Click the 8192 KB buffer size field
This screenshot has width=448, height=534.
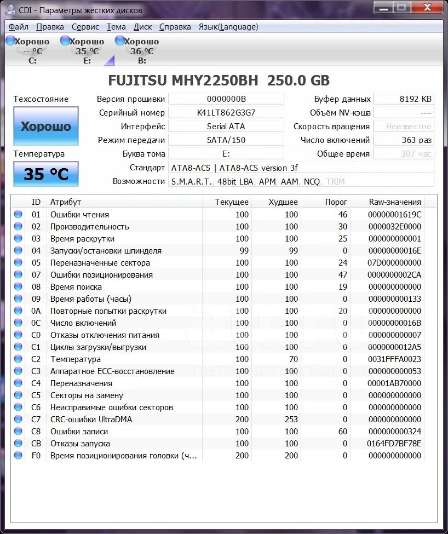point(404,99)
